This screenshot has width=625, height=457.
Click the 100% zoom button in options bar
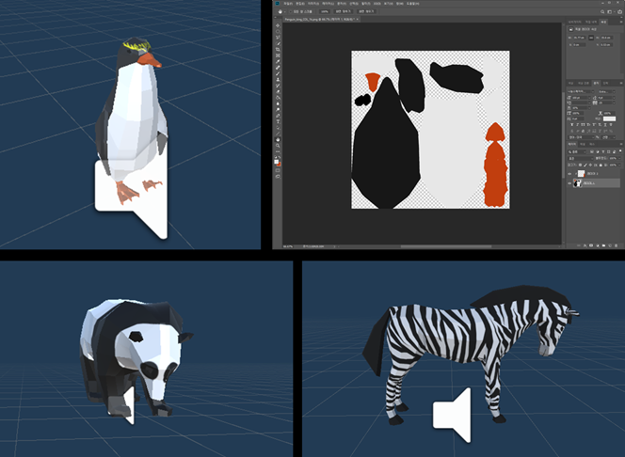[325, 11]
